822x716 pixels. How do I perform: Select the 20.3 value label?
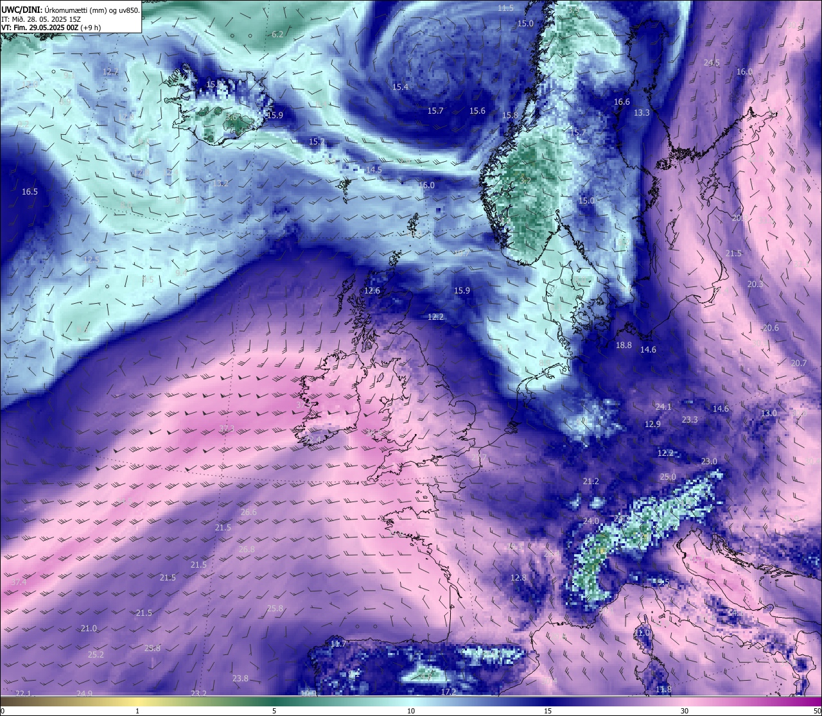[x=755, y=284]
